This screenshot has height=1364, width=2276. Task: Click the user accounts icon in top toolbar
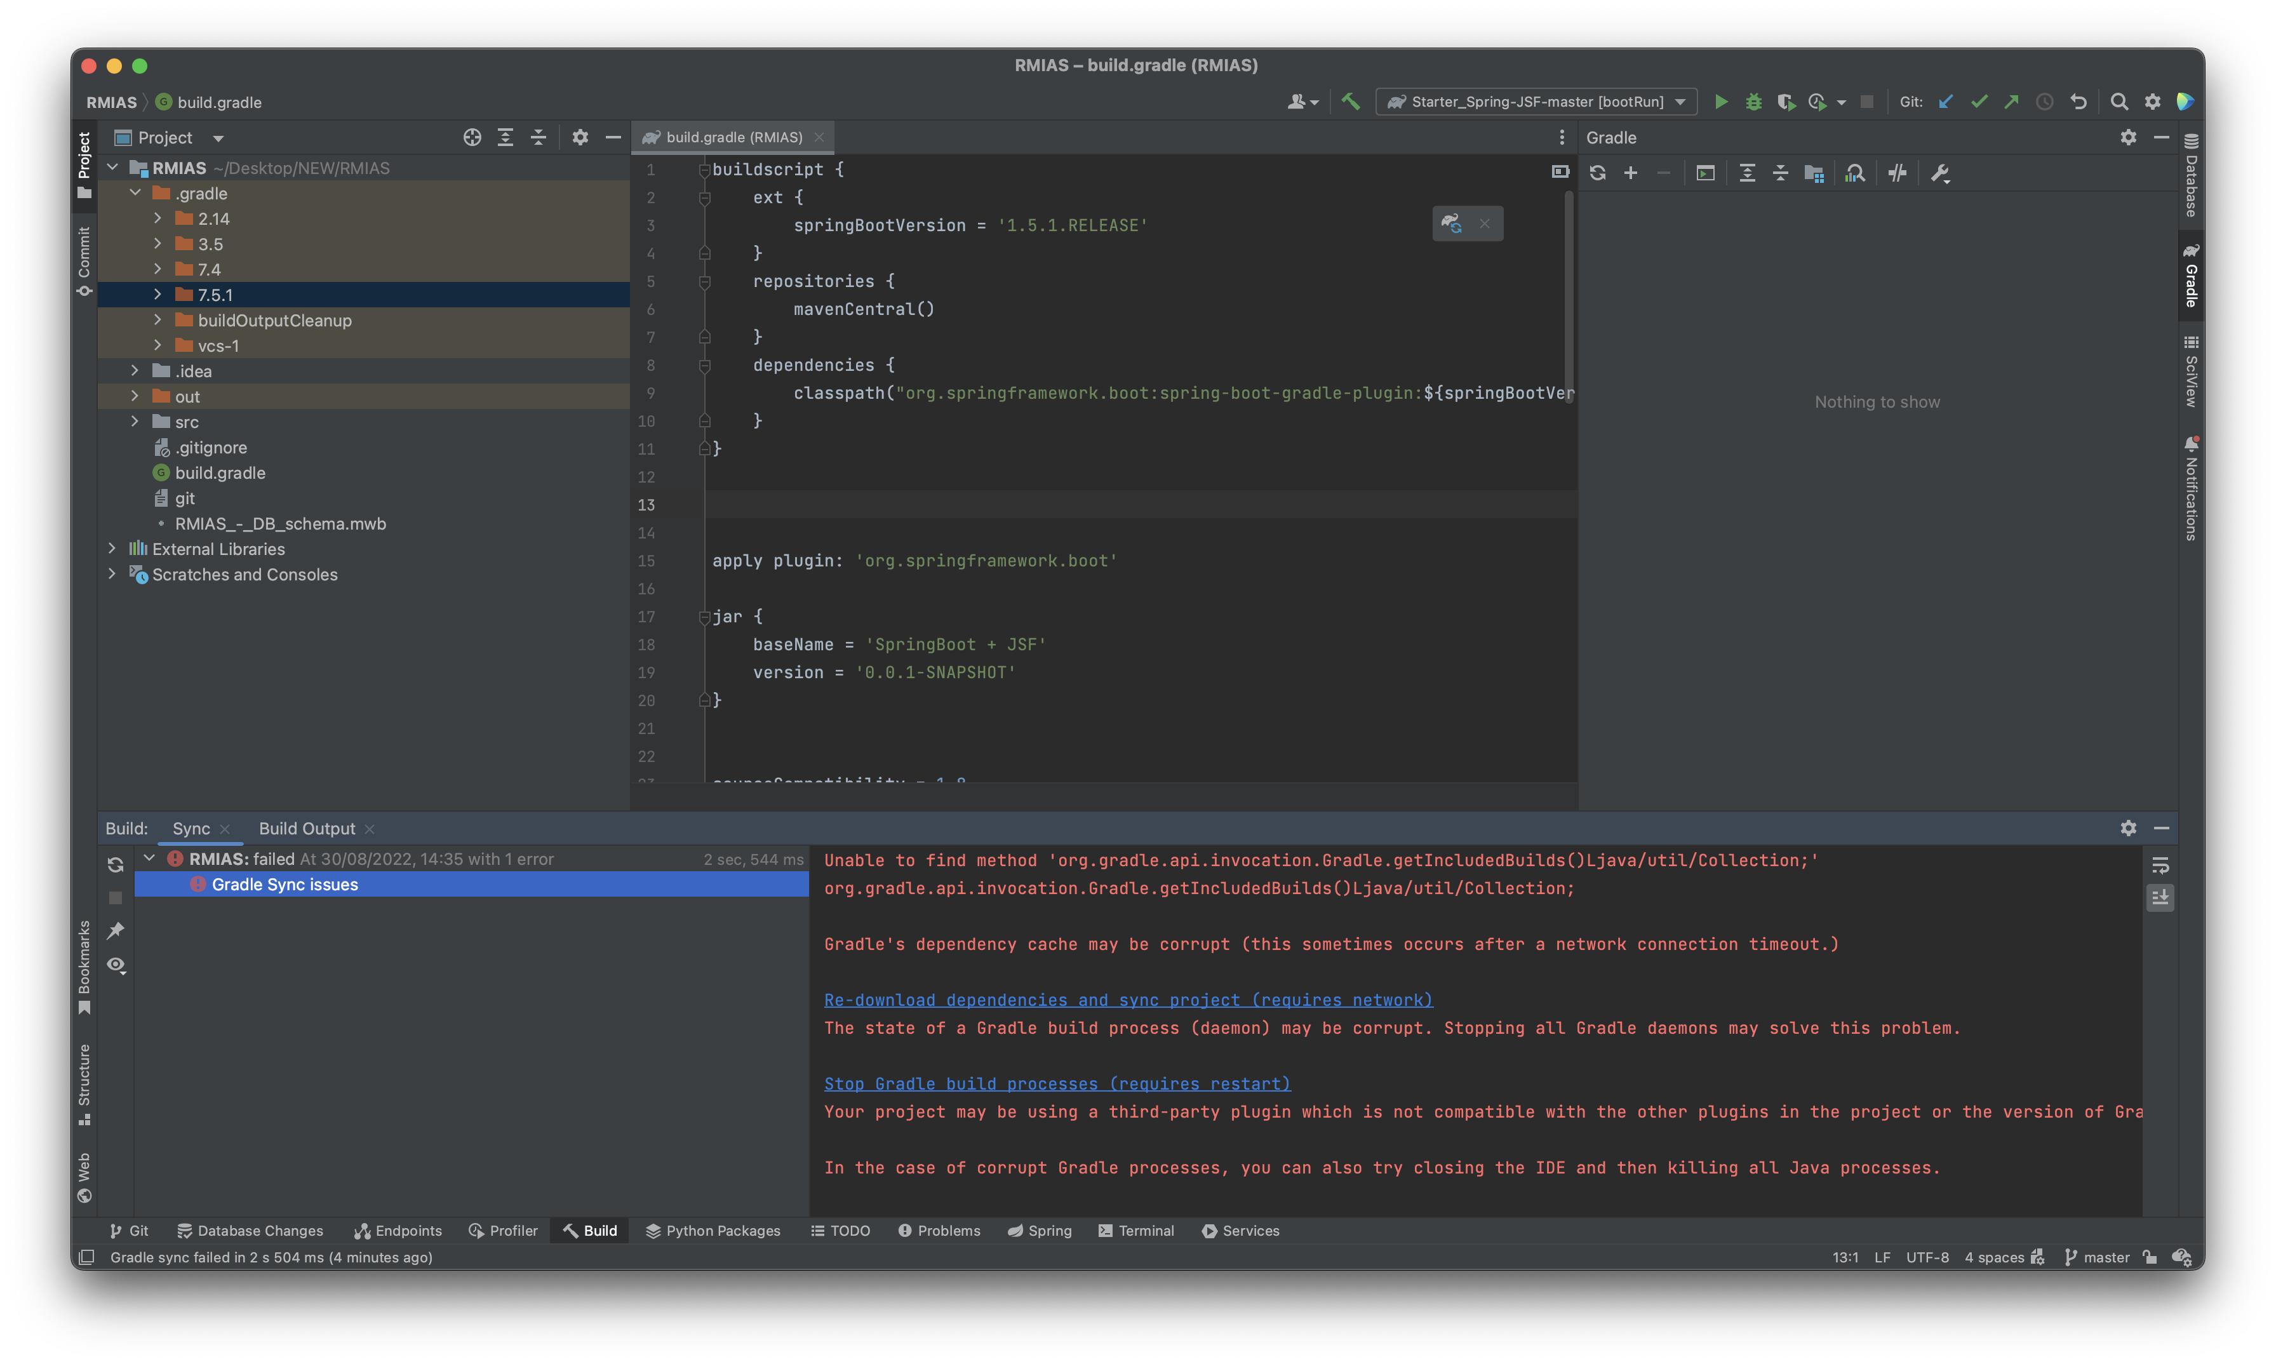coord(1302,102)
